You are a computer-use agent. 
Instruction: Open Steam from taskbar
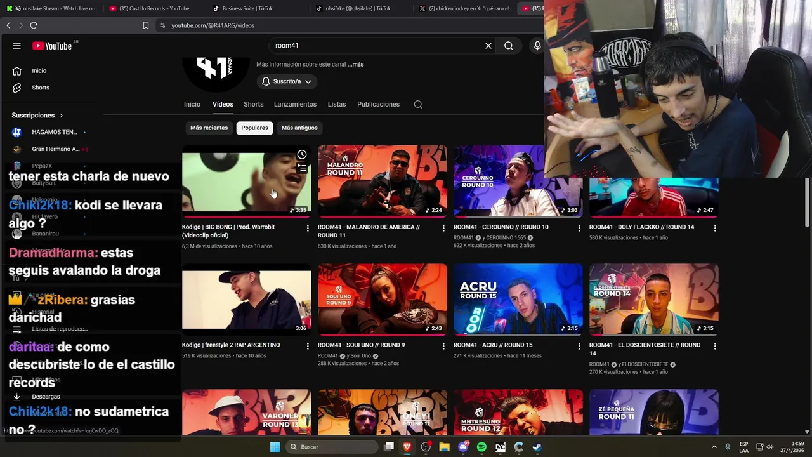(x=537, y=447)
